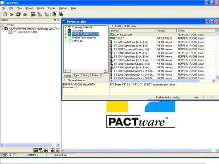Expand the ProSoft Technology Inc vendor node
Image resolution: width=219 pixels, height=164 pixels.
65,38
